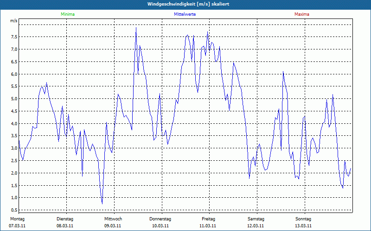Click the 6,5 y-axis value

(14, 61)
